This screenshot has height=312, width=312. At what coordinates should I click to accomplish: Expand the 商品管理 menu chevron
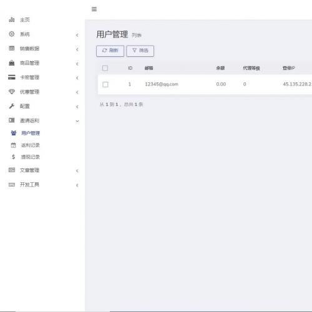(77, 64)
